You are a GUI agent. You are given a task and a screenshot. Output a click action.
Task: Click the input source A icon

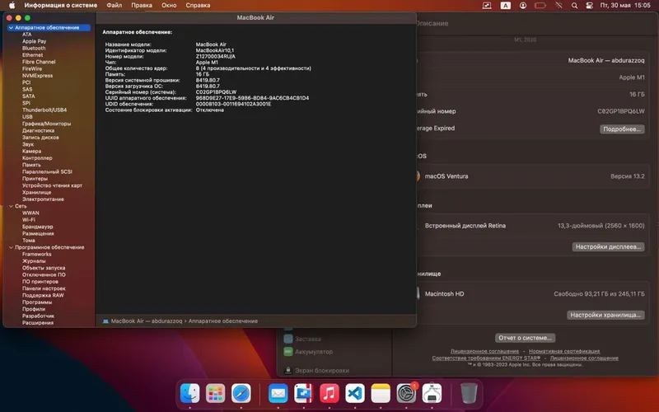point(505,6)
